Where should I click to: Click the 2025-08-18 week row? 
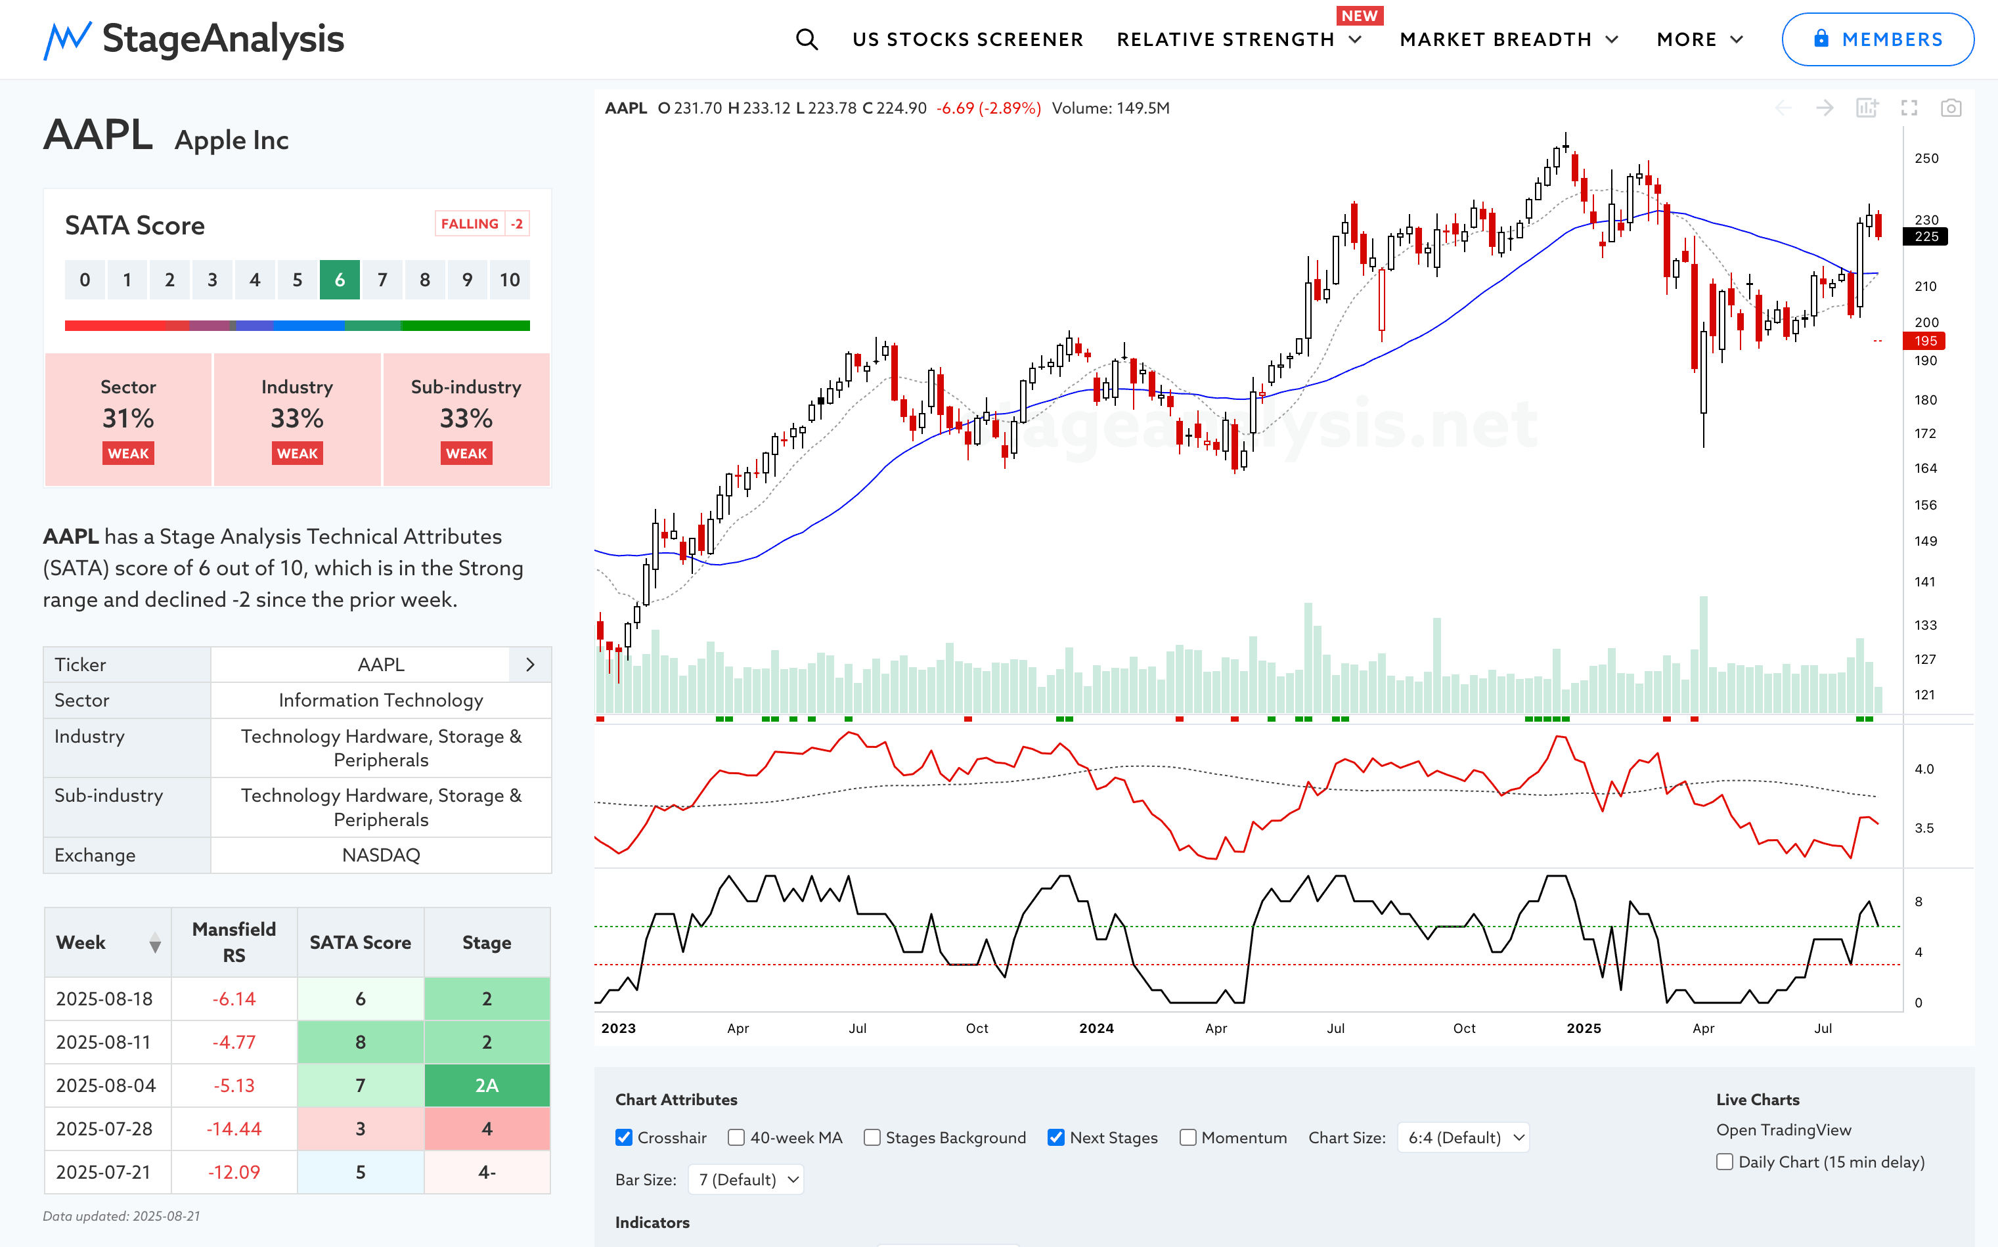click(x=297, y=999)
